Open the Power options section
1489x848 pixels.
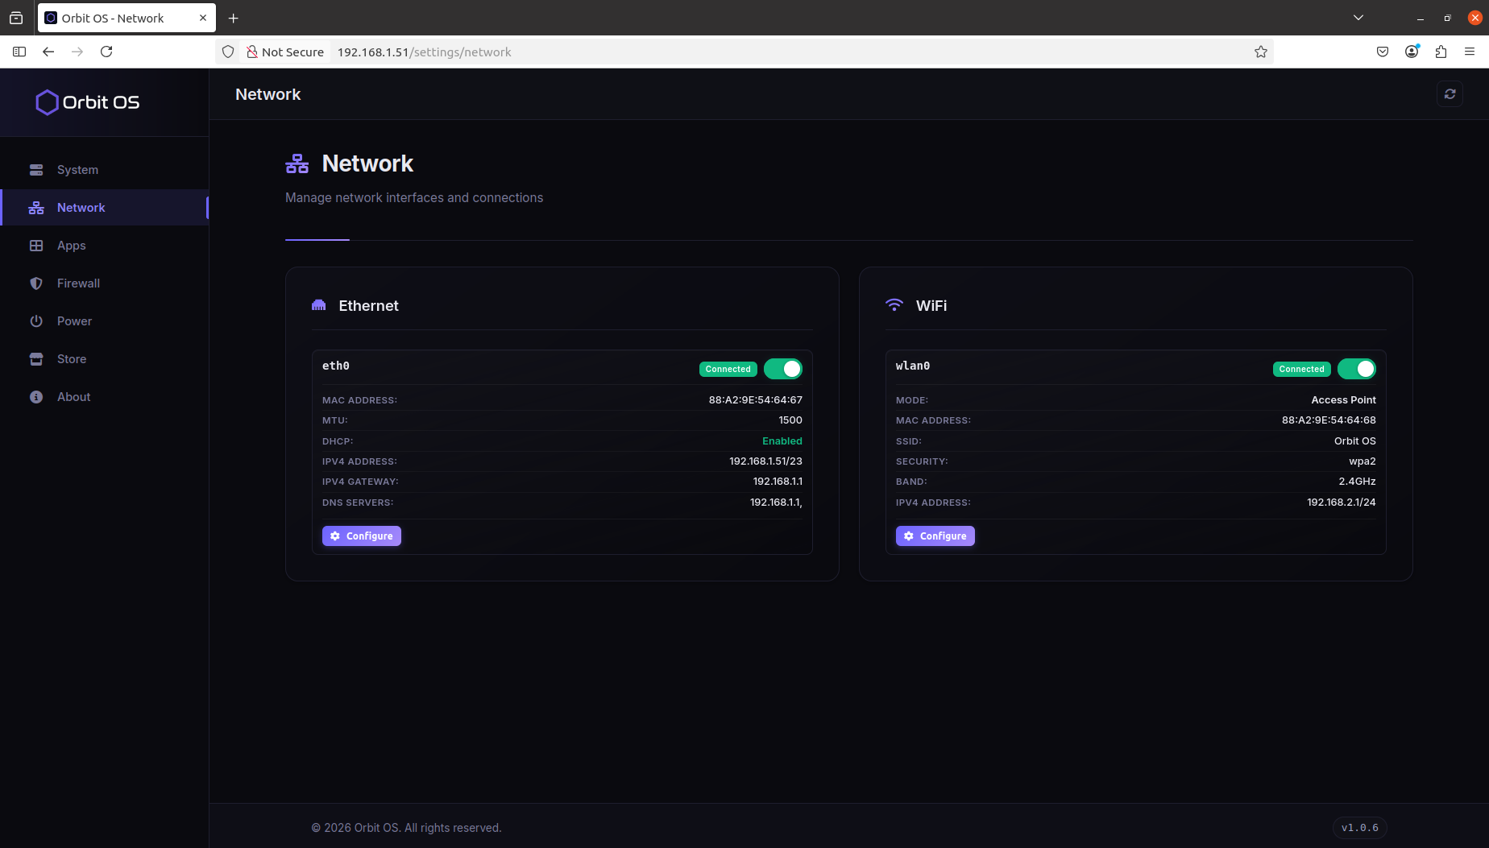coord(73,321)
